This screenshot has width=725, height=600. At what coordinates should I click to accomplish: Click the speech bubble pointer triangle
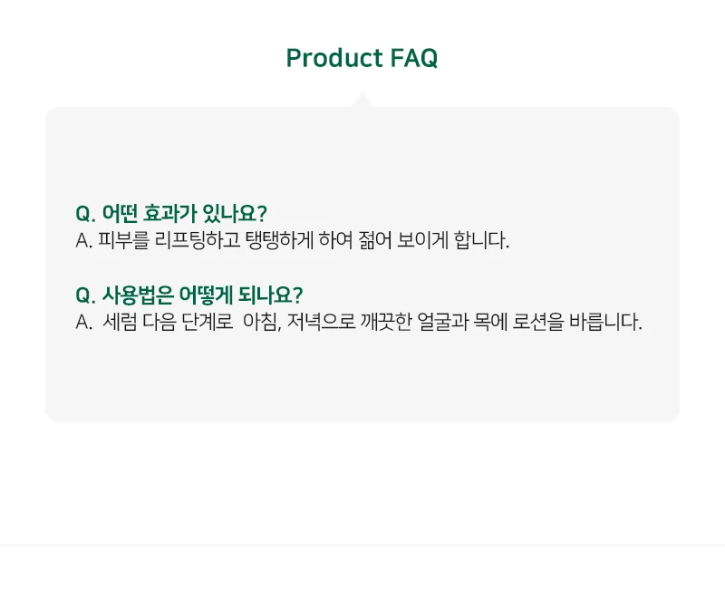(362, 100)
